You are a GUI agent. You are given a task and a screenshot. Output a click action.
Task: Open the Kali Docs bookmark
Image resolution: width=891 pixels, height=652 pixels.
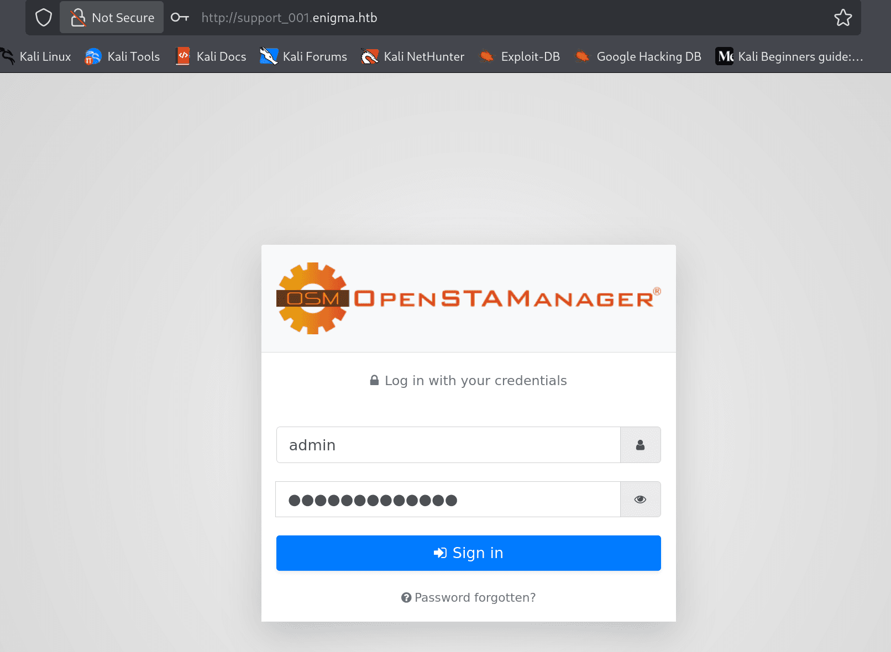click(211, 56)
